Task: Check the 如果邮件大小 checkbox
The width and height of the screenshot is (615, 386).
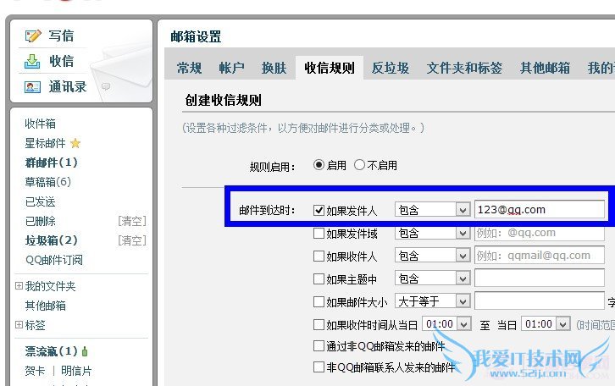Action: [319, 301]
